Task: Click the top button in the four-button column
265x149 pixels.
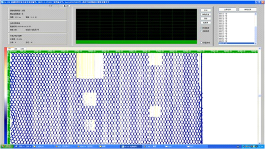Action: 205,10
